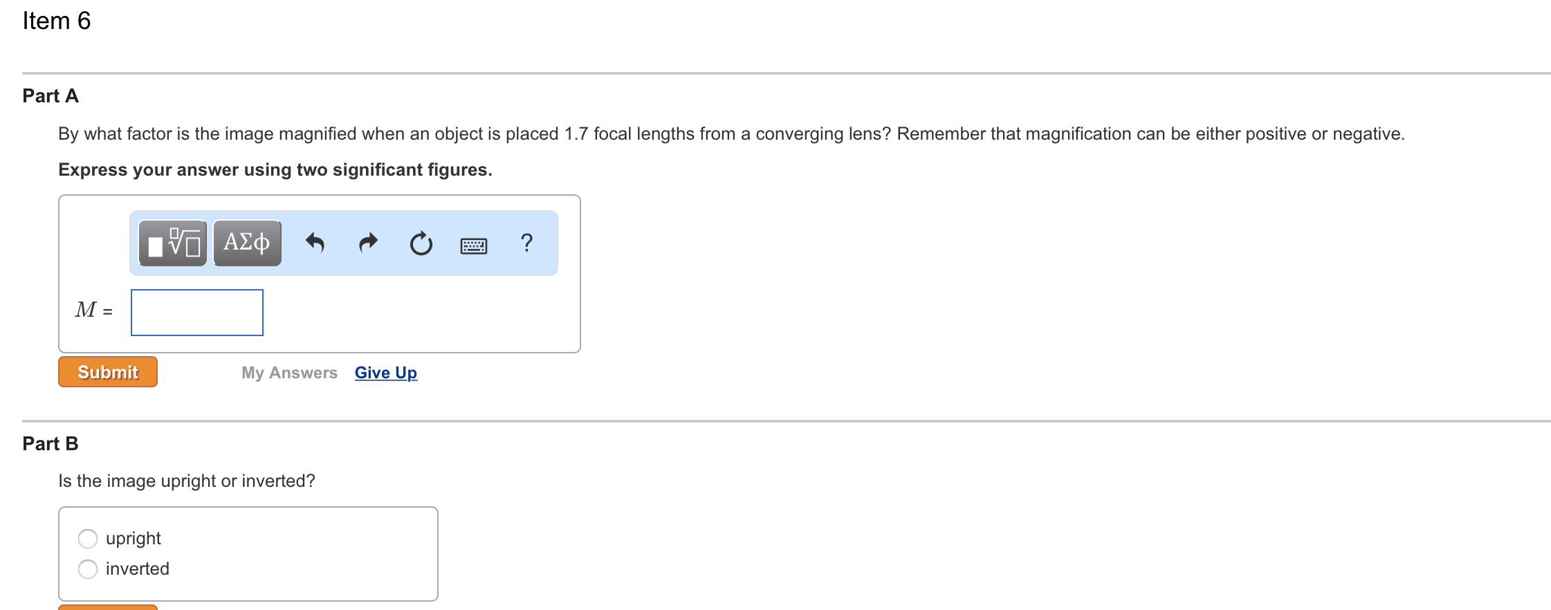Open My Answers for Part A
The width and height of the screenshot is (1551, 610).
pyautogui.click(x=289, y=373)
